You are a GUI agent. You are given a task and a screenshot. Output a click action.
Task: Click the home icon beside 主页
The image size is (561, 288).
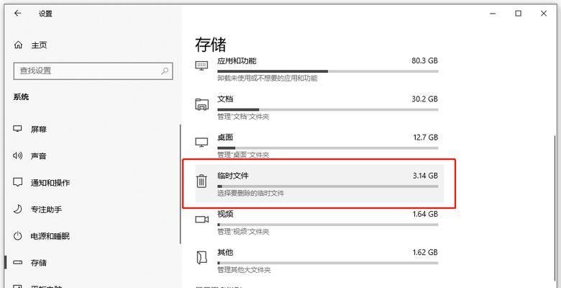[x=18, y=45]
